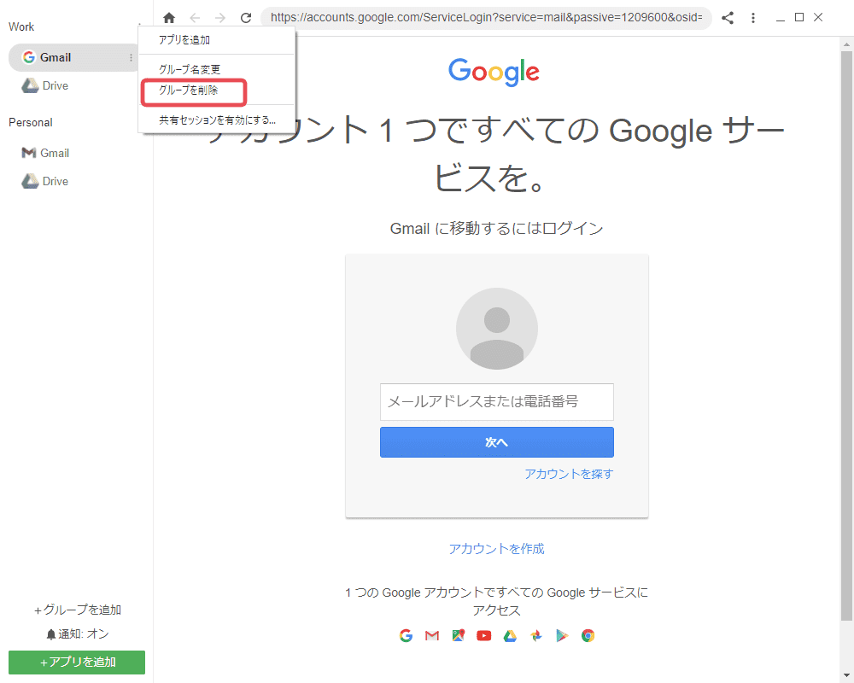
Task: Open the browser's three-dot overflow menu
Action: click(x=752, y=16)
